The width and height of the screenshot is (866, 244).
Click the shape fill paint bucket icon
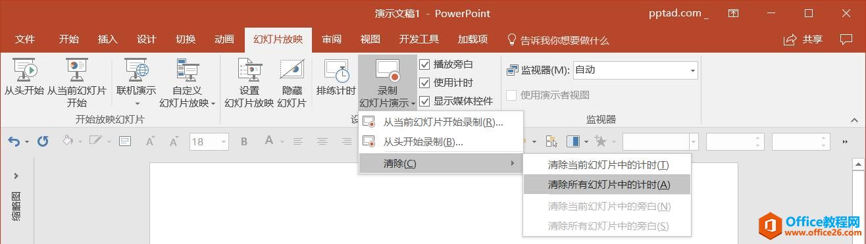(68, 141)
